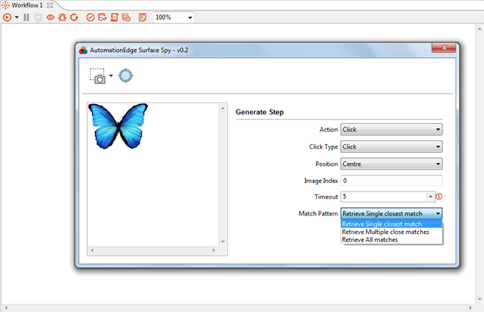This screenshot has height=312, width=484.
Task: Choose Retrieve All matches option
Action: coord(392,240)
